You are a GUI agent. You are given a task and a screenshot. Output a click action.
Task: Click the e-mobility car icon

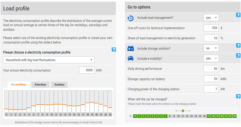click(131, 58)
